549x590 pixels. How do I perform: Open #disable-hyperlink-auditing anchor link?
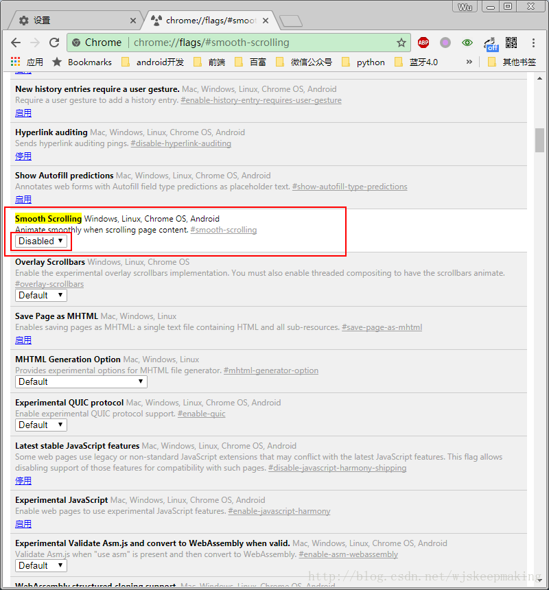pyautogui.click(x=181, y=144)
